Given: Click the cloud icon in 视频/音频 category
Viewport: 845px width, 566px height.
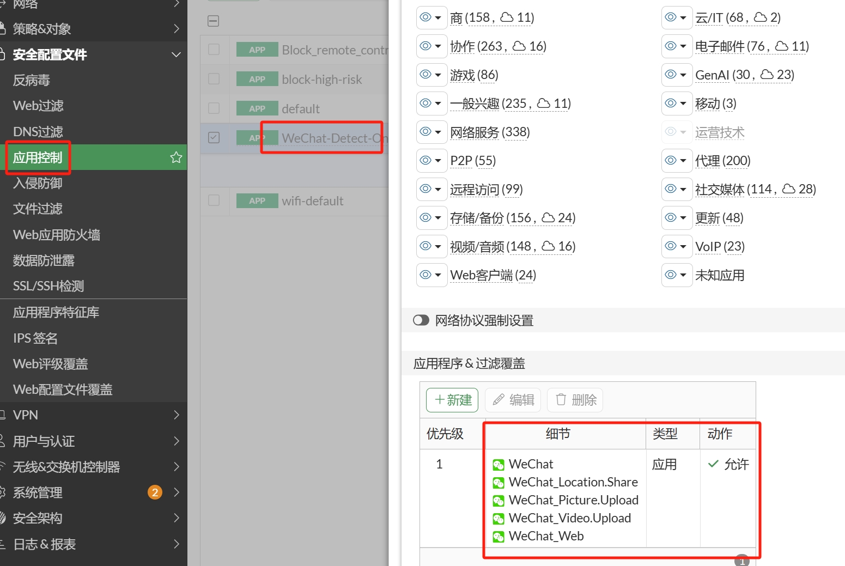Looking at the screenshot, I should coord(549,246).
